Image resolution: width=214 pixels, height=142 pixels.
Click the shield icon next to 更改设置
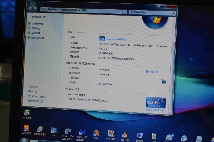(x=147, y=72)
